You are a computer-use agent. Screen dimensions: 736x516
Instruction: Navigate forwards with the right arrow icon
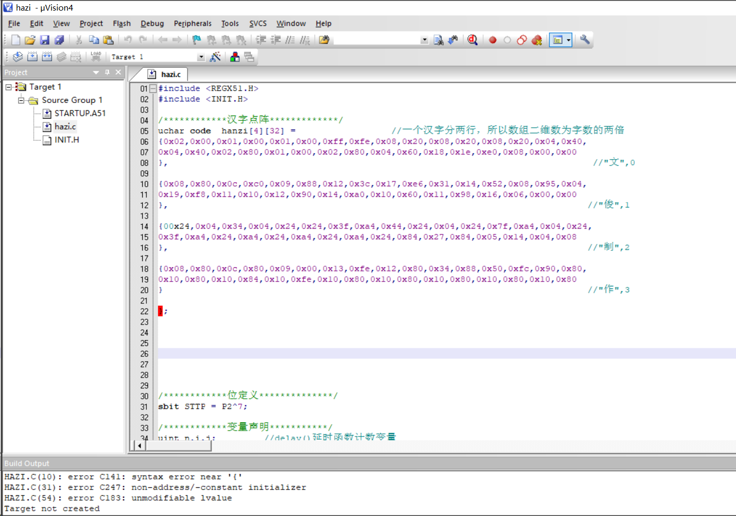click(x=177, y=40)
